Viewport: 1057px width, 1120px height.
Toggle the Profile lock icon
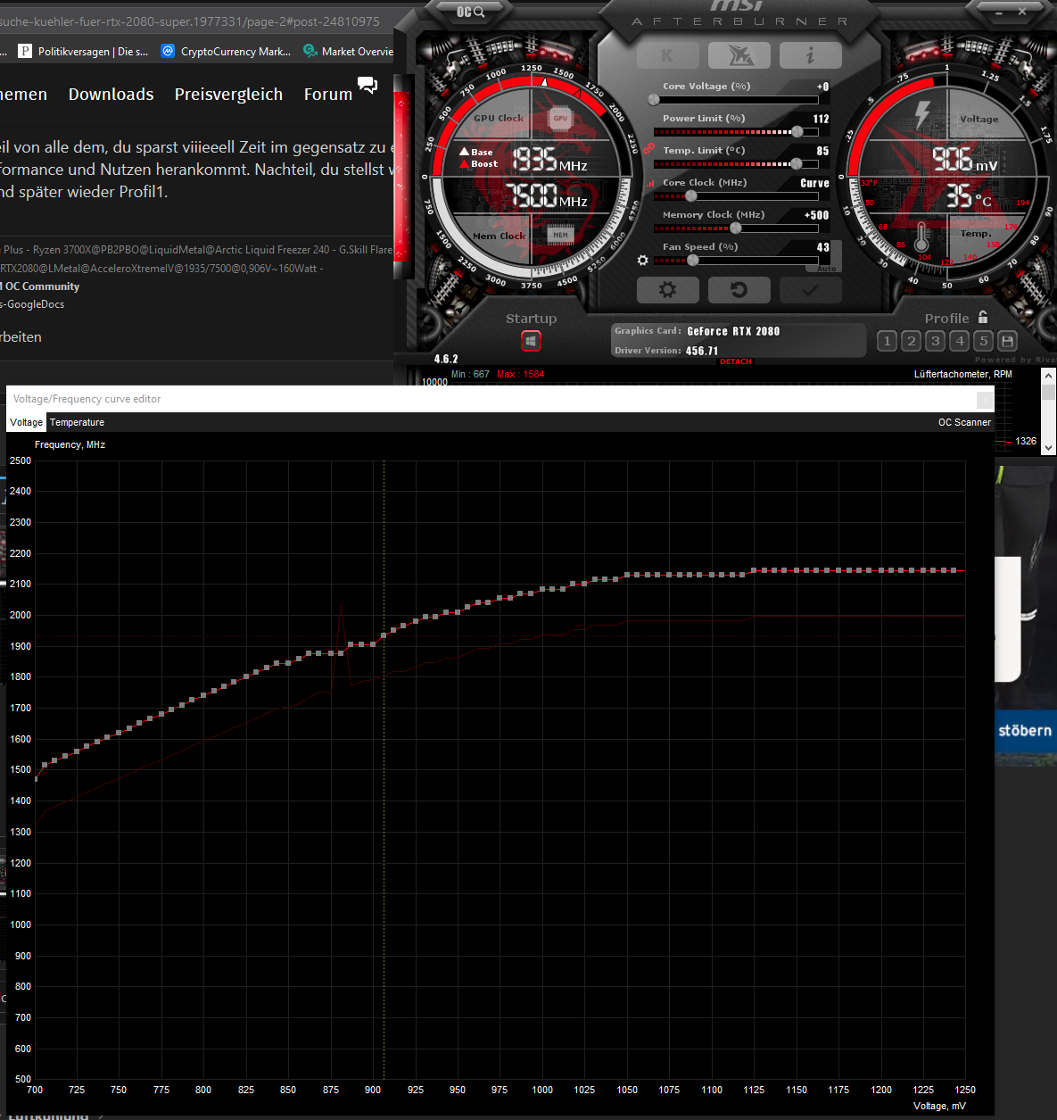click(x=983, y=317)
